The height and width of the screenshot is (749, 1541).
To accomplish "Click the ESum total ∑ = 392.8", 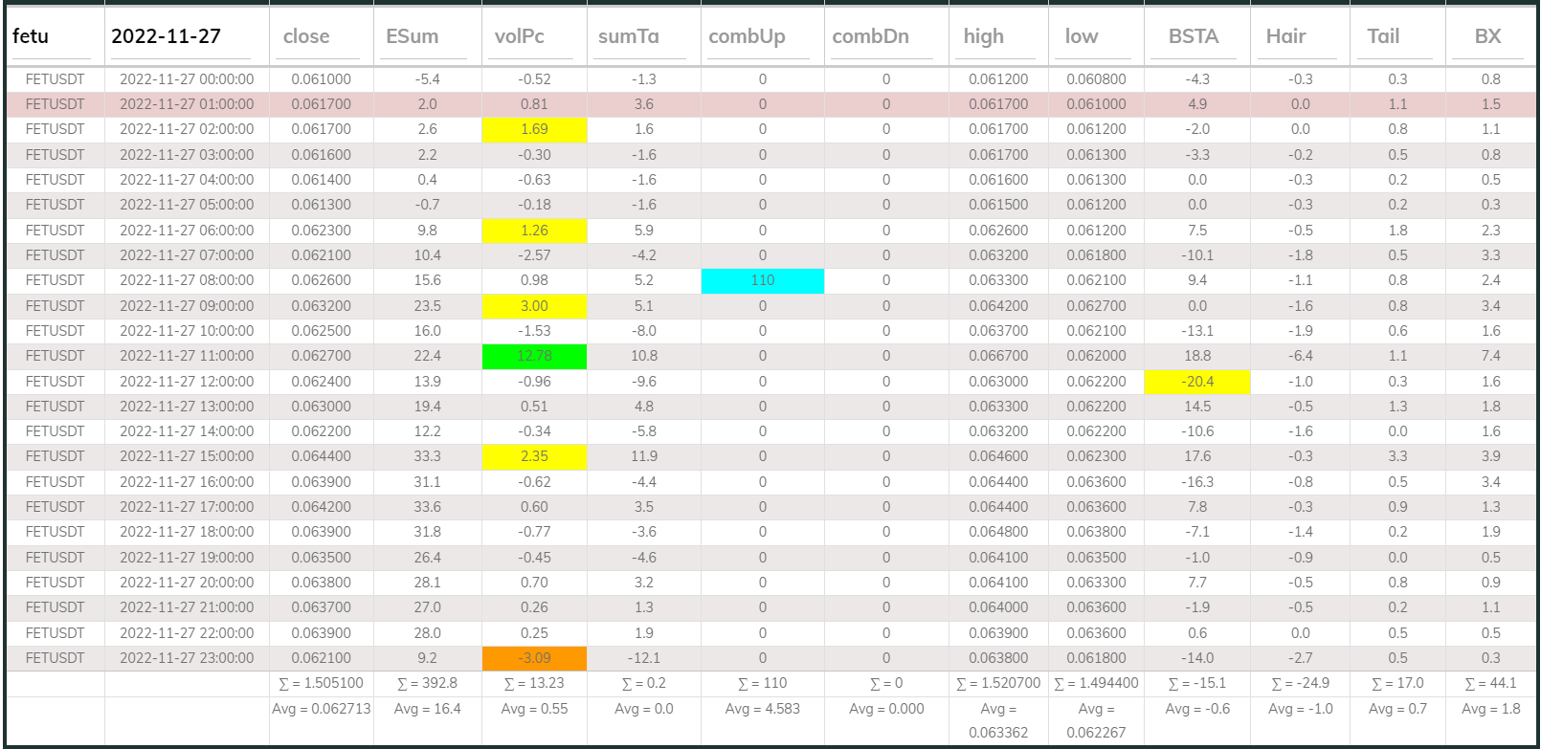I will pos(427,683).
